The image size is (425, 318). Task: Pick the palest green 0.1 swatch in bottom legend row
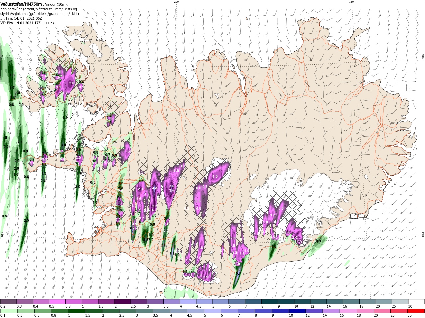point(8,311)
